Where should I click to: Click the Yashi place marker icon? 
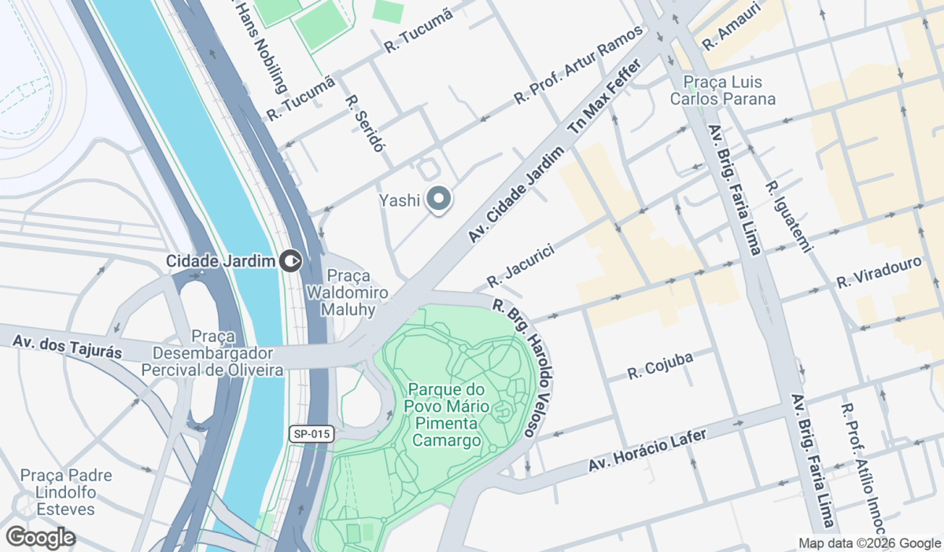(x=439, y=199)
